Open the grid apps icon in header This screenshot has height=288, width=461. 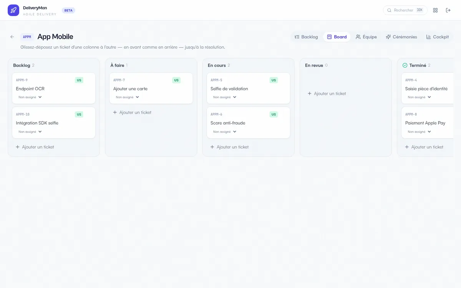435,10
